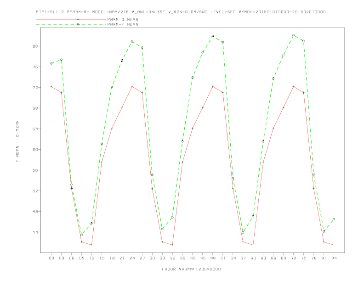The width and height of the screenshot is (364, 281).
Task: Click the PARM=F_MEAN legend label
Action: click(x=123, y=24)
